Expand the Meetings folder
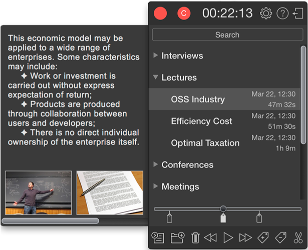 click(156, 186)
